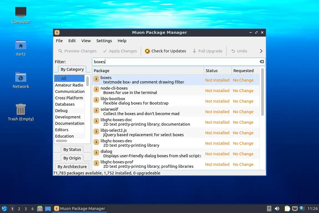Select the Debug category
319x213 pixels.
(x=69, y=110)
